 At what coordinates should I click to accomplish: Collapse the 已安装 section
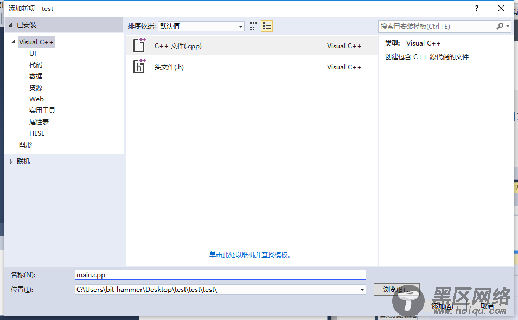tap(10, 25)
